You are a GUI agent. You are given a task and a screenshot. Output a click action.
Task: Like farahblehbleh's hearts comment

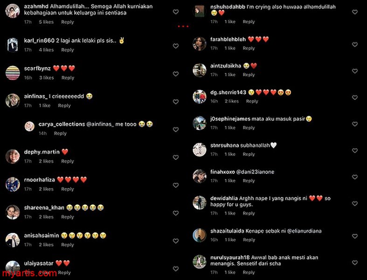click(x=355, y=44)
